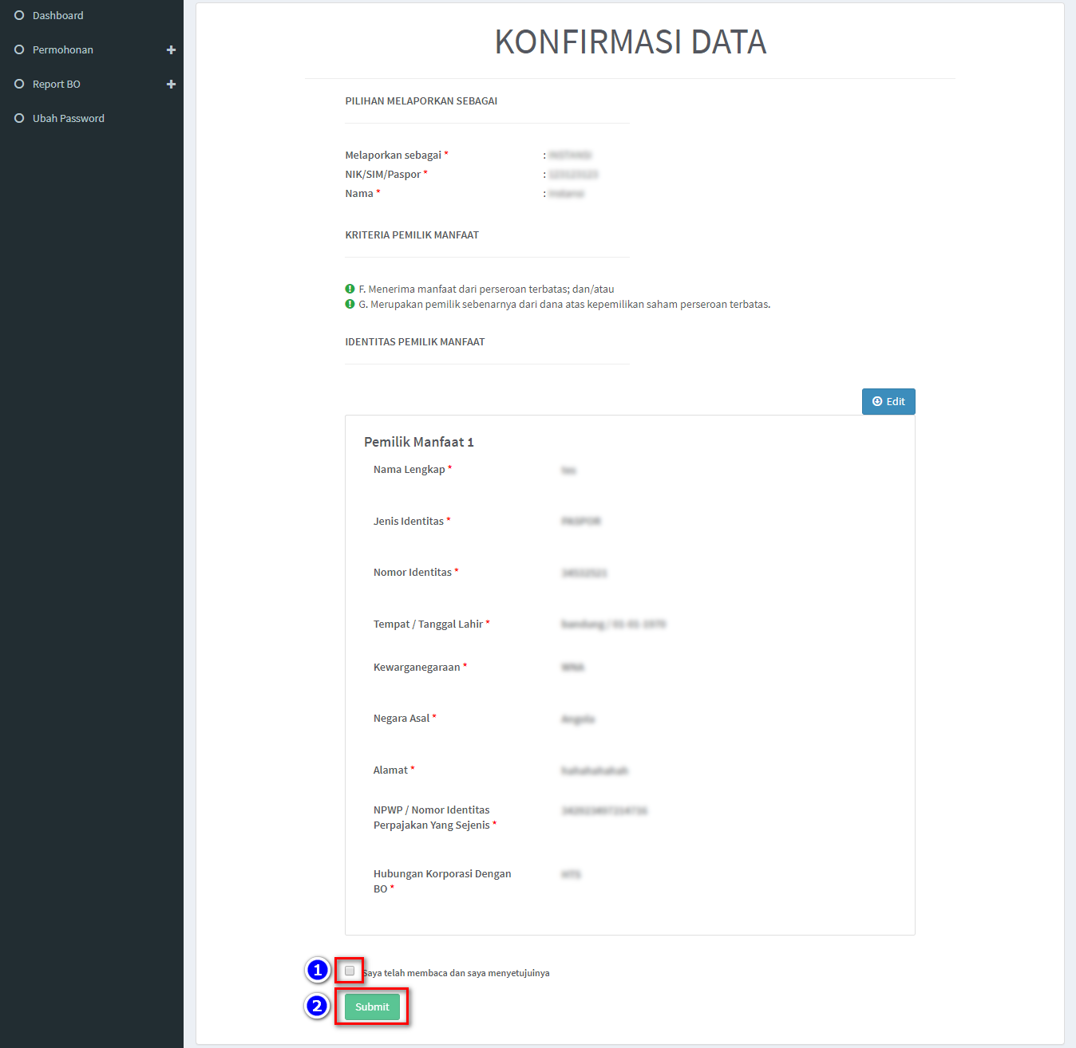This screenshot has height=1048, width=1076.
Task: Click green exclamation icon for criterion G
Action: point(350,304)
